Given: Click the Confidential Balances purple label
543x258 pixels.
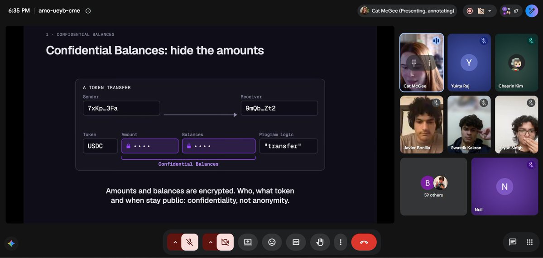Looking at the screenshot, I should click(x=188, y=164).
